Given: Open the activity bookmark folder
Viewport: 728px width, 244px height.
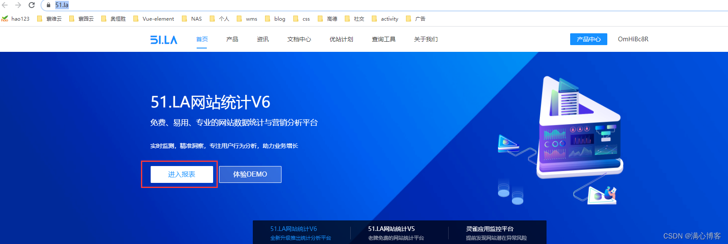Looking at the screenshot, I should [385, 19].
